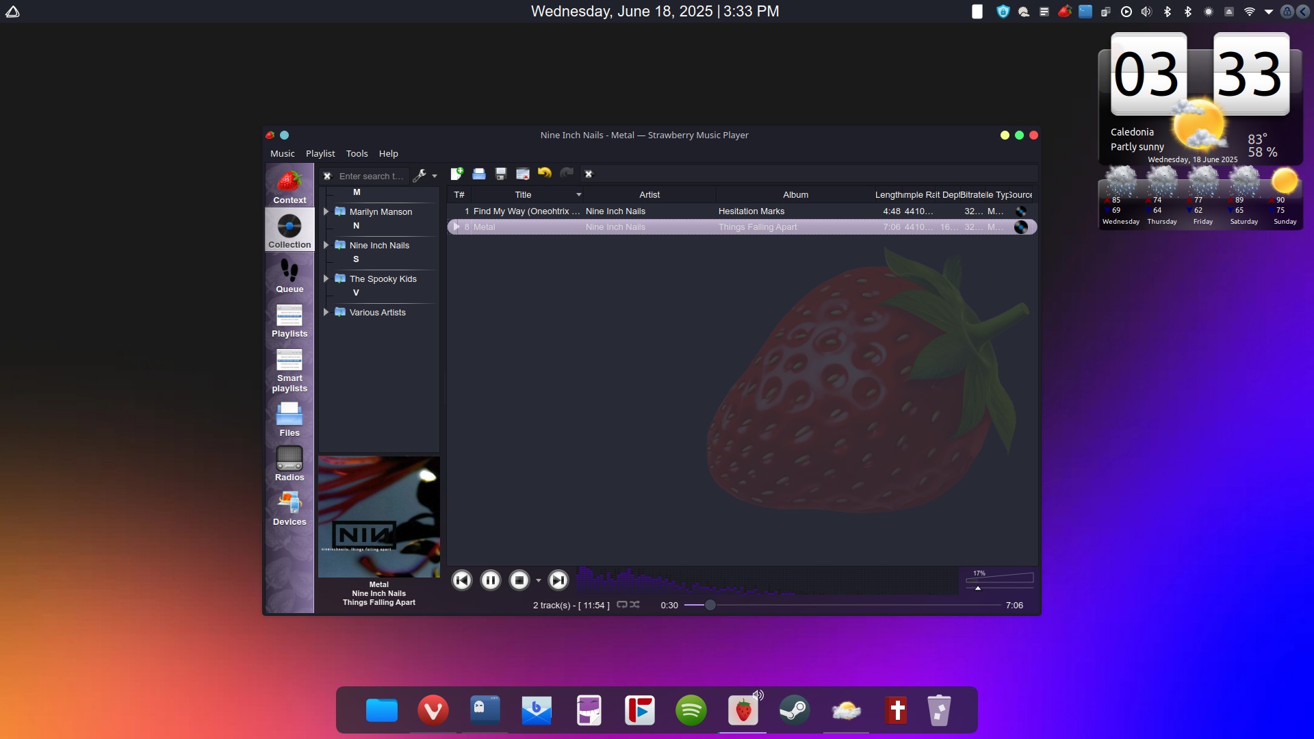Expand the Nine Inch Nails artist
Viewport: 1314px width, 739px height.
(x=326, y=245)
